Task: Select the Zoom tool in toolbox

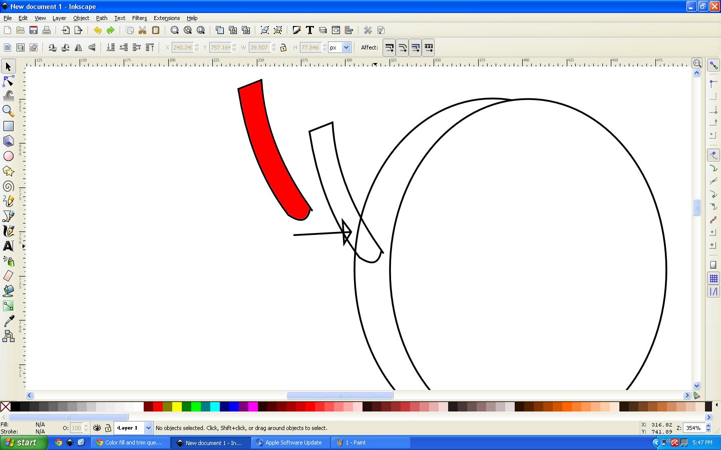Action: coord(9,110)
